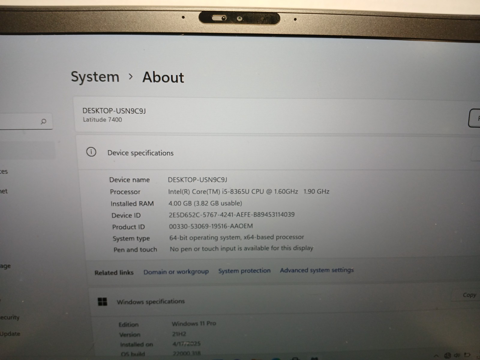Image resolution: width=480 pixels, height=360 pixels.
Task: Click the settings search input field
Action: pyautogui.click(x=25, y=121)
